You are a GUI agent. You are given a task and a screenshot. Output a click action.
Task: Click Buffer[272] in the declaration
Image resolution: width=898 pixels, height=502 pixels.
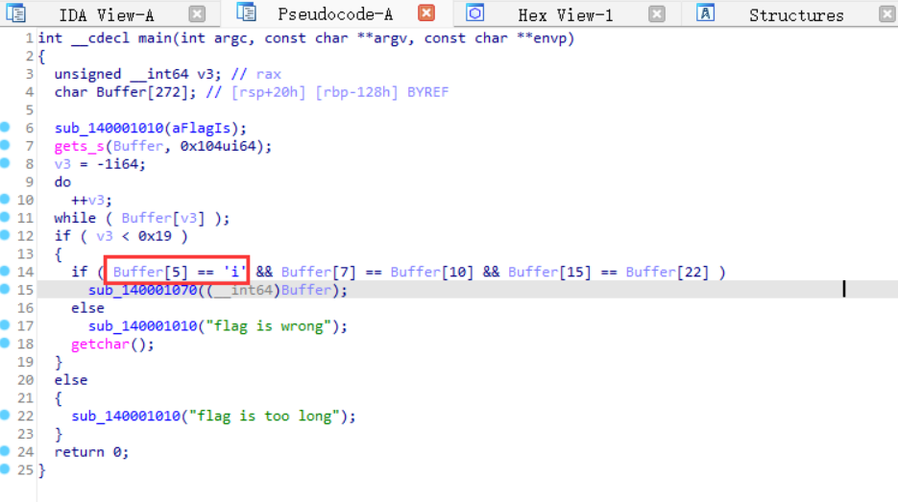tap(142, 92)
